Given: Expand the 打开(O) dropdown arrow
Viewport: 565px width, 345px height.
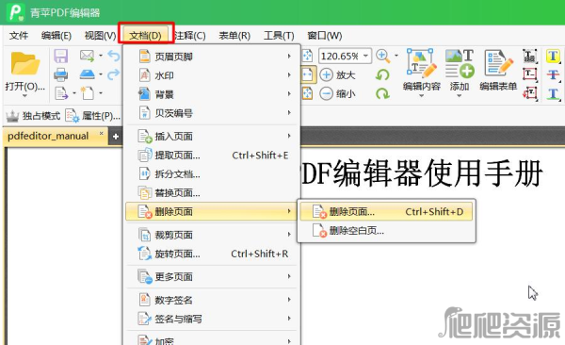Looking at the screenshot, I should click(24, 96).
